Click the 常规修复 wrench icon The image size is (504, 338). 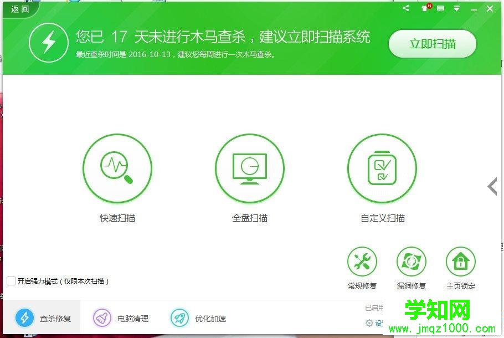(x=362, y=260)
